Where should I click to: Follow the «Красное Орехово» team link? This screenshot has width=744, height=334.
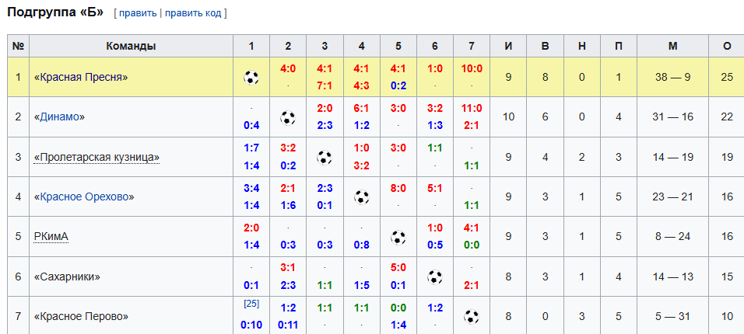(x=84, y=197)
